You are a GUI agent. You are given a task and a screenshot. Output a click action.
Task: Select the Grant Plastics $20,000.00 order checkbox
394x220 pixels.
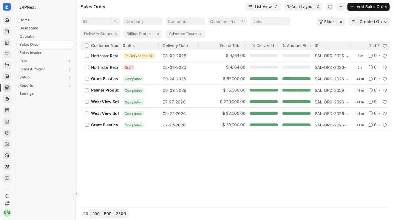coord(87,125)
